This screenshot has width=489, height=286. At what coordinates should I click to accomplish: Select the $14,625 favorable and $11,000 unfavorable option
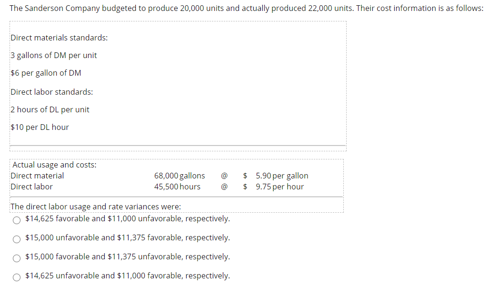[17, 219]
